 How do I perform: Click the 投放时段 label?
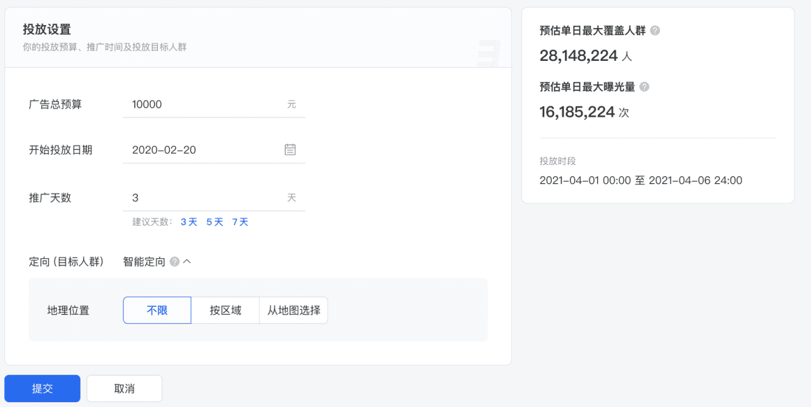click(557, 161)
